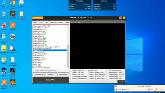Switch to the SAMSUNG tab
165x93 pixels.
point(54,22)
